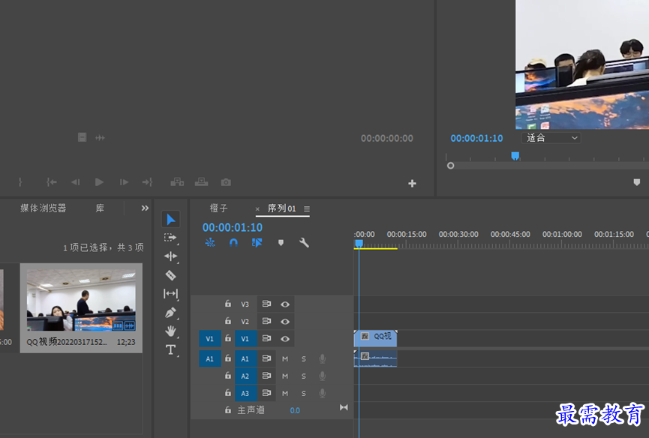Open 序列01 panel menu
649x438 pixels.
click(x=307, y=208)
